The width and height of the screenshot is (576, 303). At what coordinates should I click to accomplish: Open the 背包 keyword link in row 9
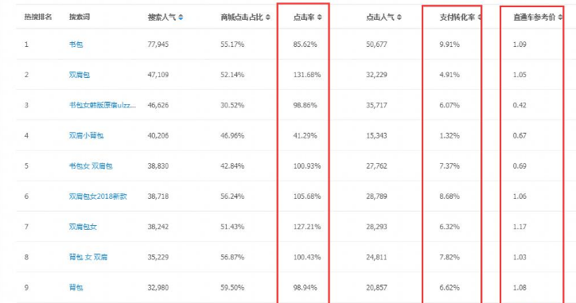point(76,288)
